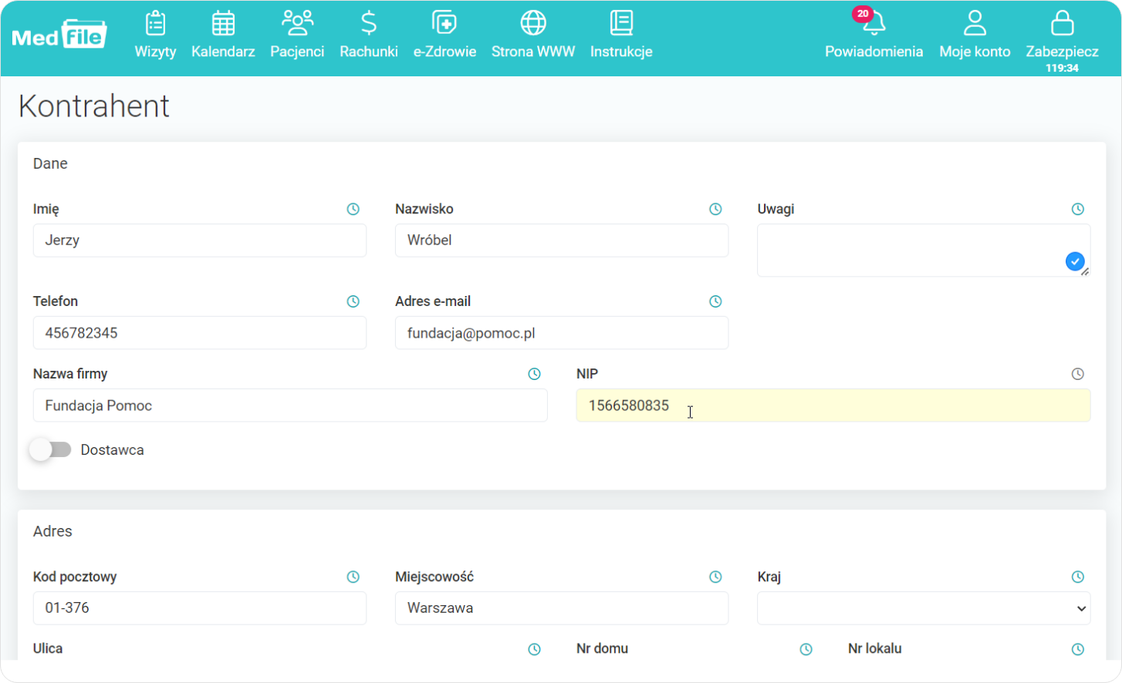
Task: Click the Zabezpiecz lock icon
Action: click(x=1062, y=23)
